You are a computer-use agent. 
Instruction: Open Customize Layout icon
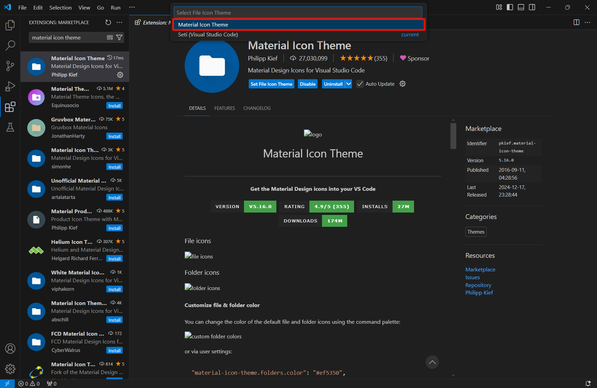click(499, 7)
